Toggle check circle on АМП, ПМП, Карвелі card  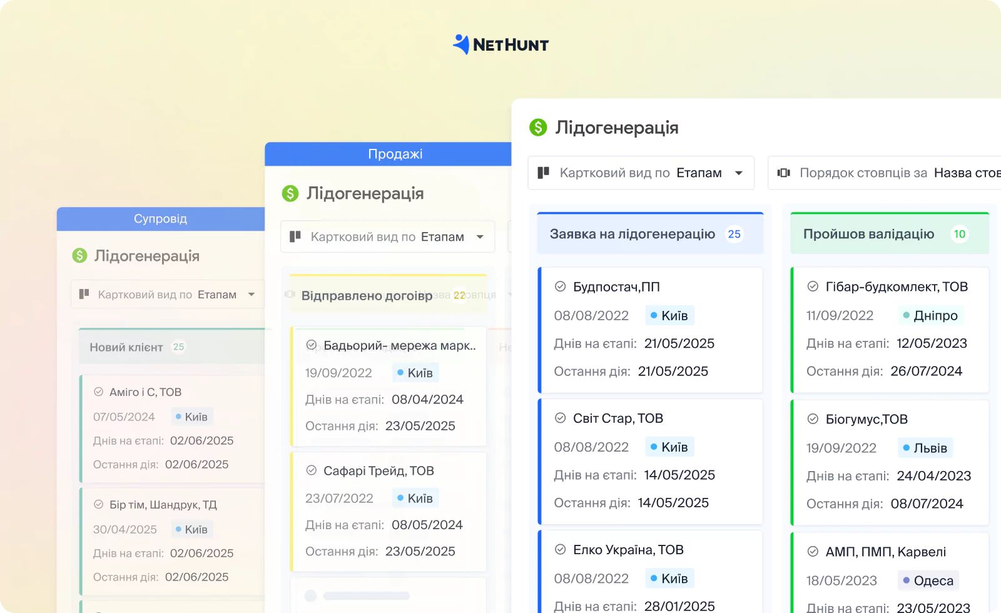tap(813, 552)
